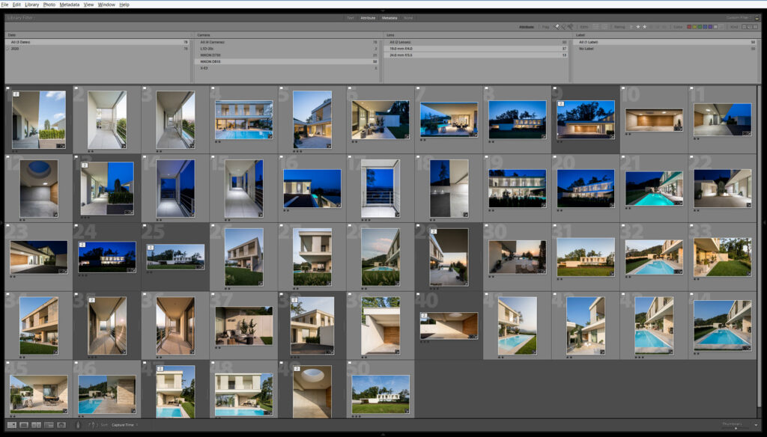
Task: Open the Metadata menu
Action: [70, 4]
